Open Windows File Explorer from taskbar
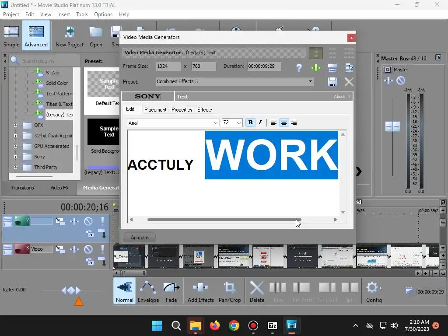This screenshot has width=448, height=336. (196, 325)
